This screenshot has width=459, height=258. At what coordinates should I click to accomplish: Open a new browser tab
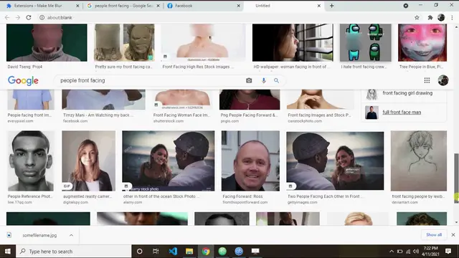pos(331,6)
